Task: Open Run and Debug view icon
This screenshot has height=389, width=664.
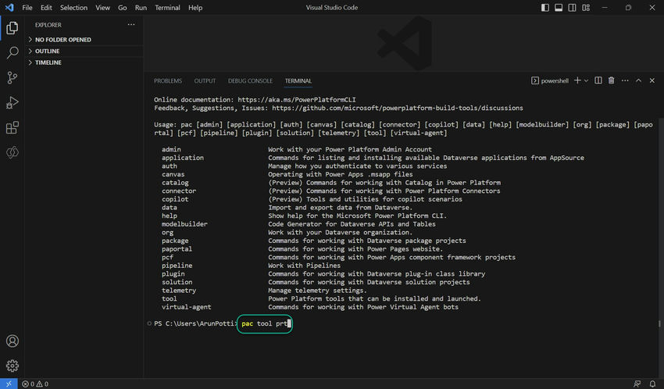Action: pyautogui.click(x=12, y=102)
